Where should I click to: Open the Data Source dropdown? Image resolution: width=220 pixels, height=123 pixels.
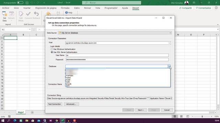click(x=170, y=33)
